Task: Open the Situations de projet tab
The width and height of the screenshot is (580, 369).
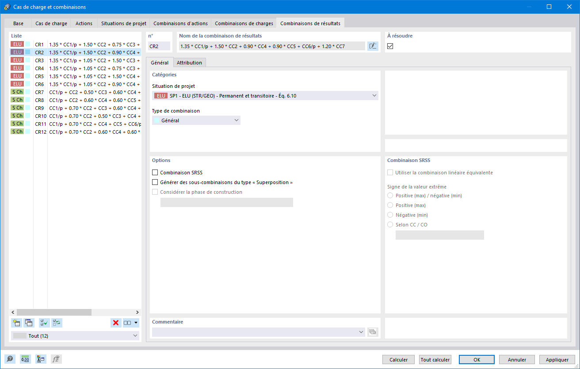Action: tap(124, 23)
